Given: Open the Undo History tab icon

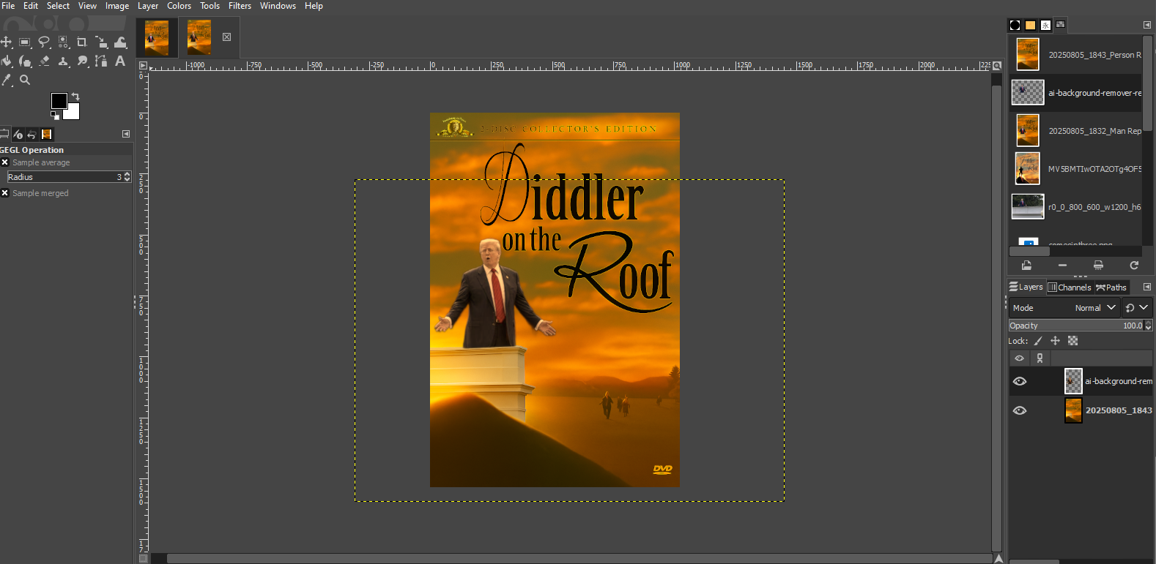Looking at the screenshot, I should [x=32, y=135].
